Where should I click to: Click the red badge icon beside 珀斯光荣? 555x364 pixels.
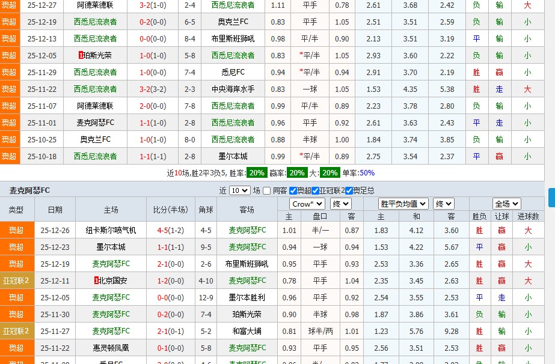(81, 55)
